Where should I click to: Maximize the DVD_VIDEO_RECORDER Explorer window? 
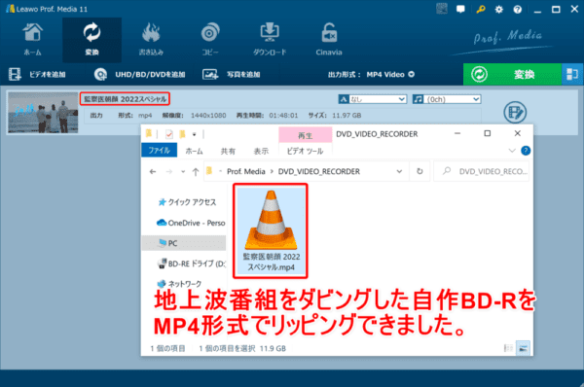(x=488, y=133)
